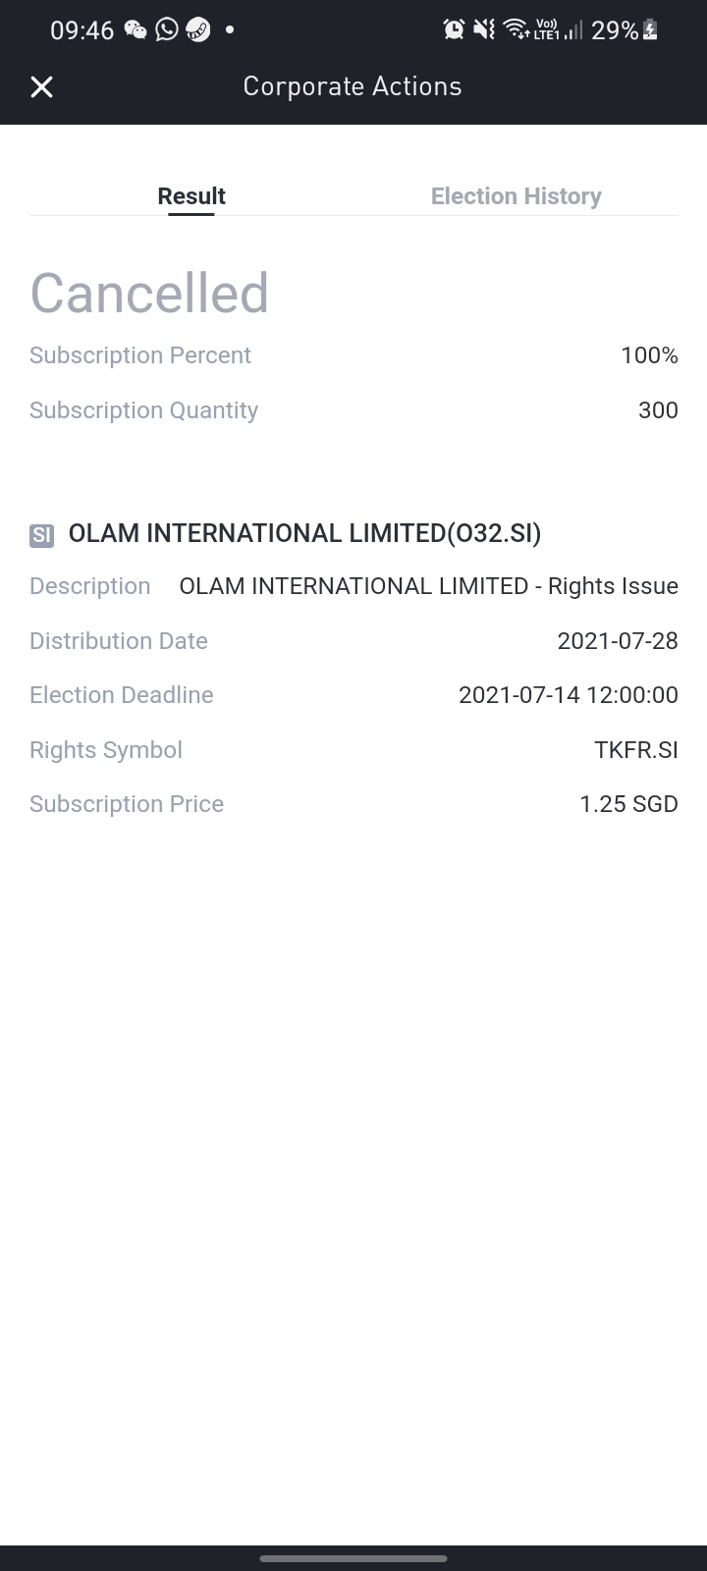Open OLAM INTERNATIONAL LIMITED(O32.SI) stock title
Image resolution: width=707 pixels, height=1571 pixels.
point(304,533)
